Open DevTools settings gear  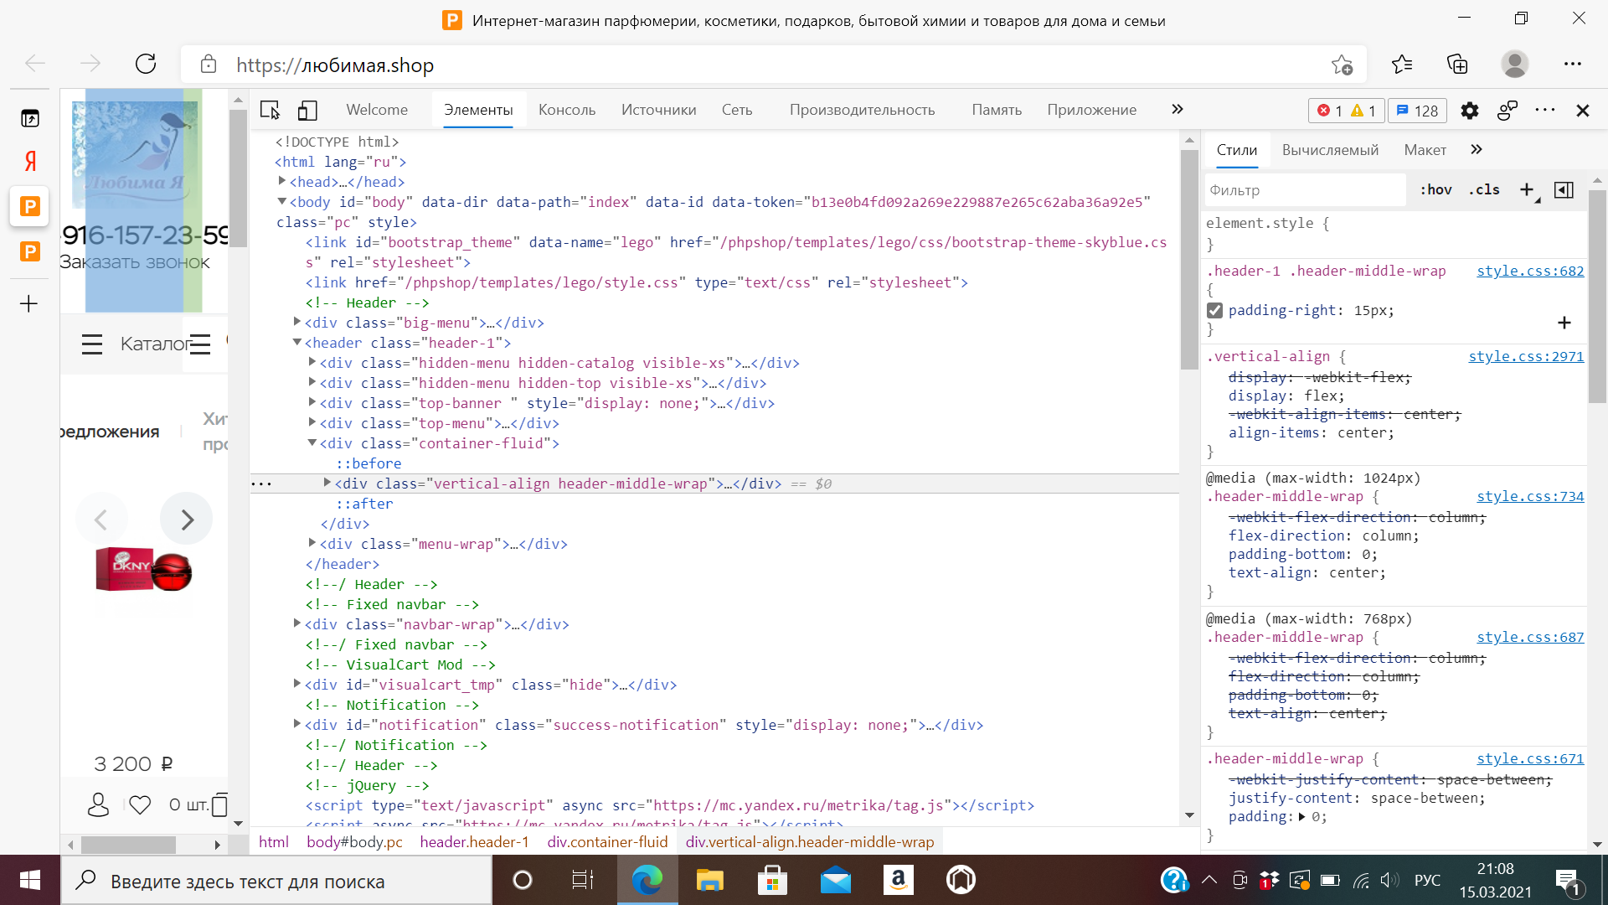1469,111
